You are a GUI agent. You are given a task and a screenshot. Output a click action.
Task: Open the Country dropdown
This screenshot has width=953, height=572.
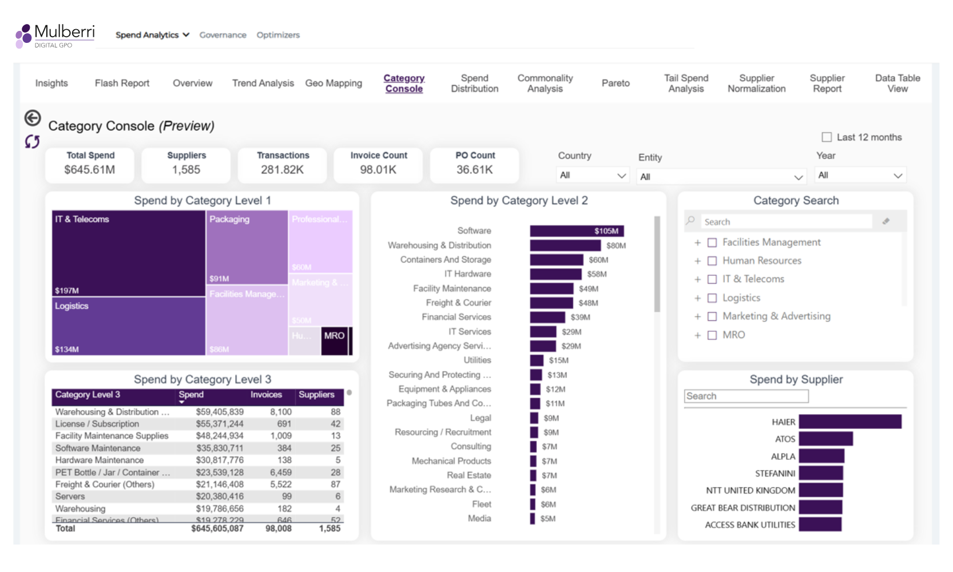[592, 176]
